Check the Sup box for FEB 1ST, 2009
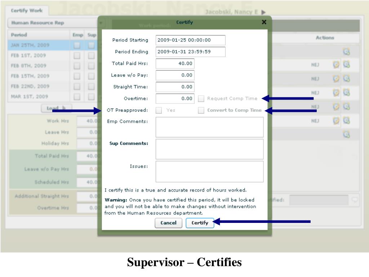This screenshot has width=369, height=277. [x=91, y=55]
